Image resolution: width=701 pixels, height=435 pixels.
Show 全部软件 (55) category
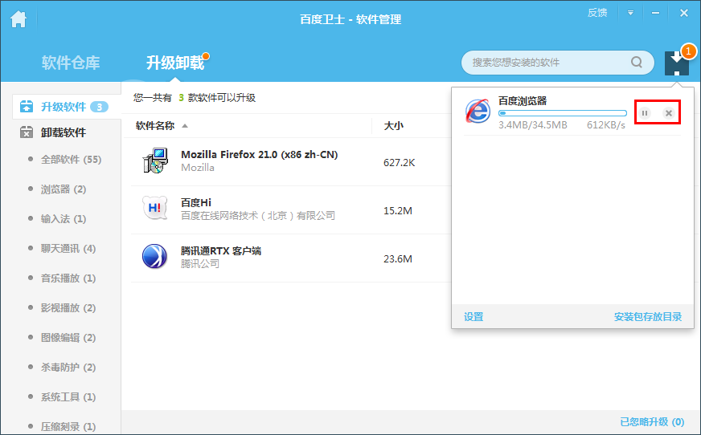click(x=71, y=159)
